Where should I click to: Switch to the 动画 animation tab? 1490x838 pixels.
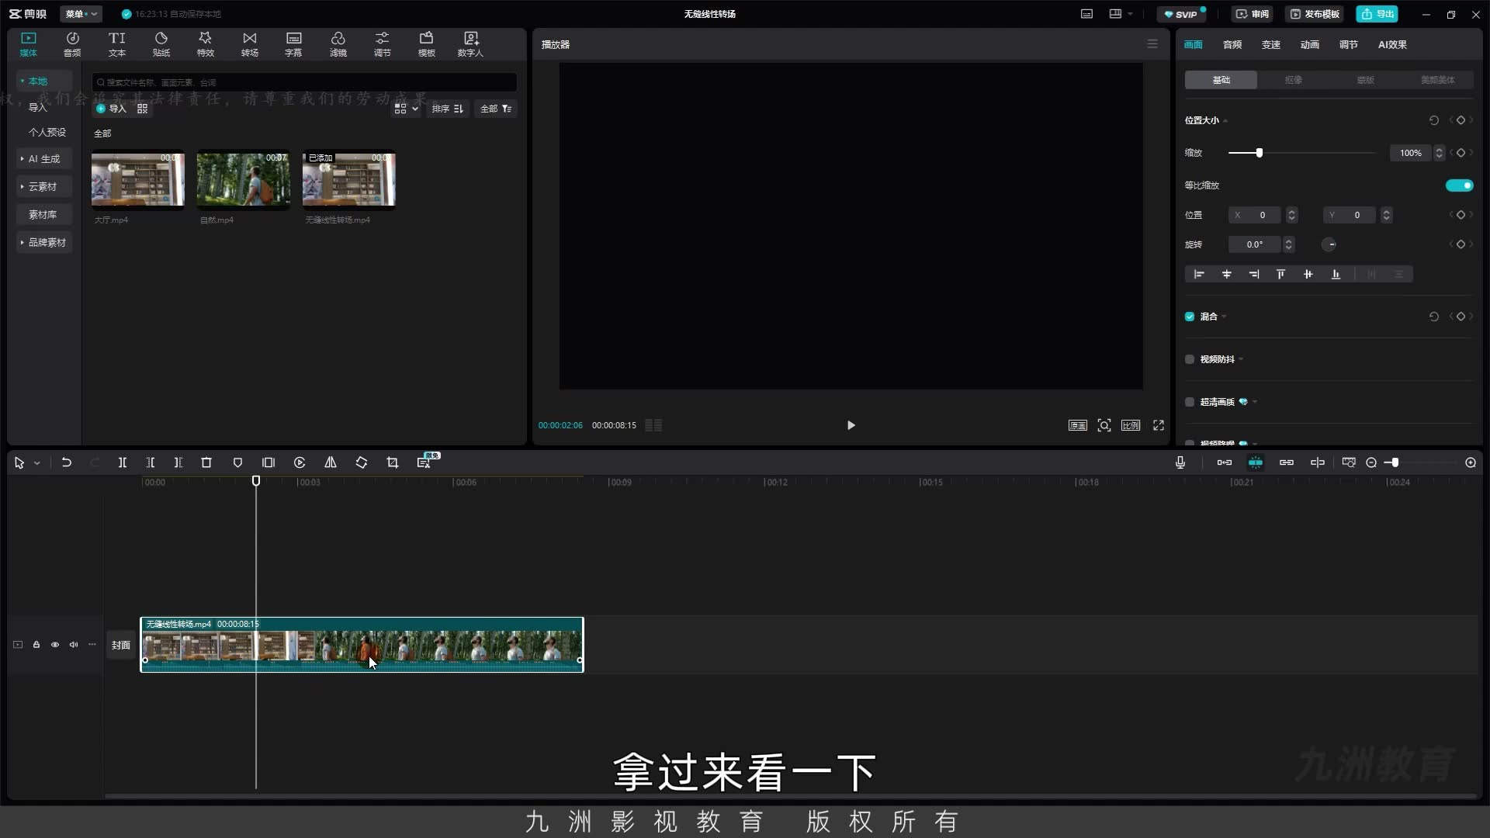pos(1310,44)
